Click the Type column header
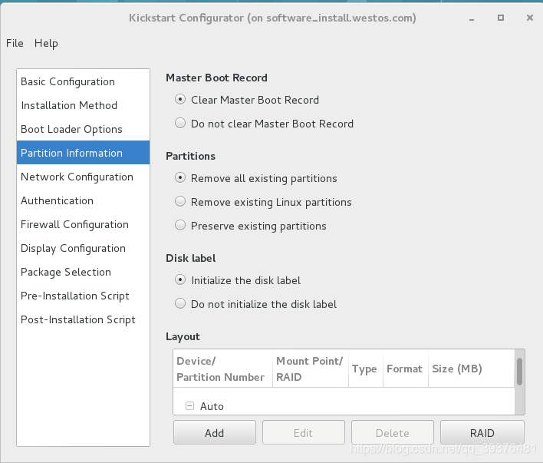 click(366, 369)
